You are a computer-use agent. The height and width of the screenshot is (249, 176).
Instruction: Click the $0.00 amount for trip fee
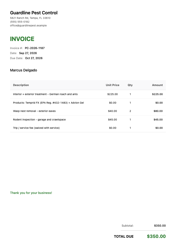[x=159, y=128]
